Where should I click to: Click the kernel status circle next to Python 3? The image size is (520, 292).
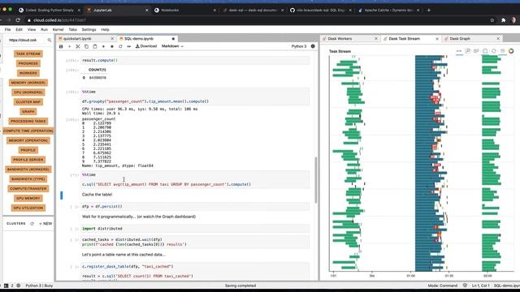[x=313, y=46]
